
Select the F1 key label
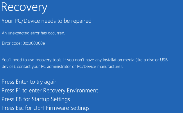18,90
